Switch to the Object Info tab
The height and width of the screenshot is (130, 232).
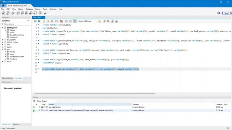click(x=6, y=124)
